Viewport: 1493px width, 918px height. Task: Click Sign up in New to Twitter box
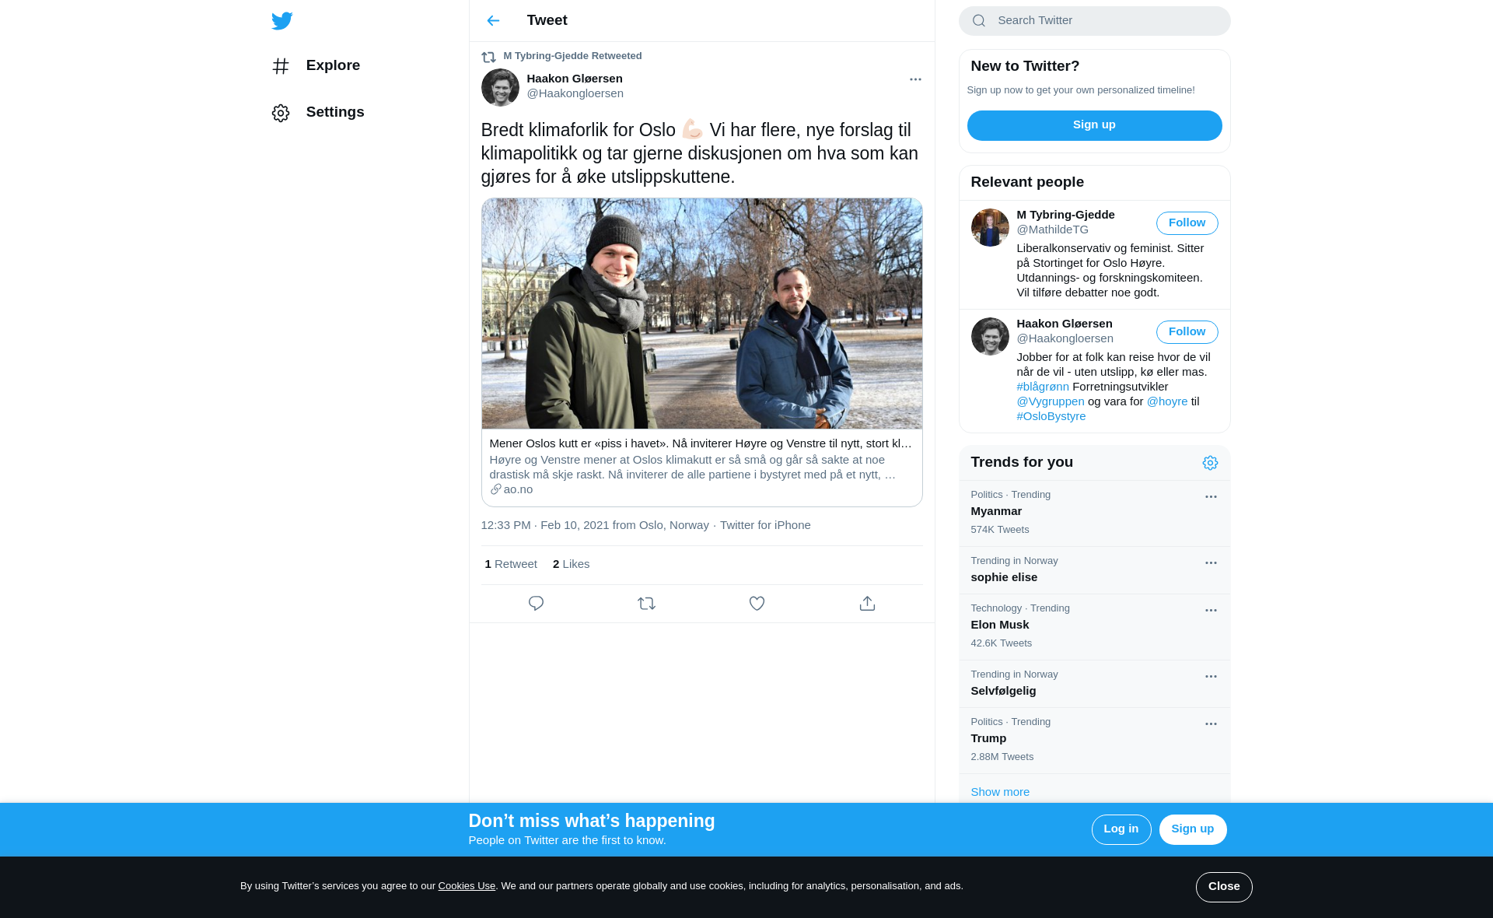pyautogui.click(x=1094, y=125)
